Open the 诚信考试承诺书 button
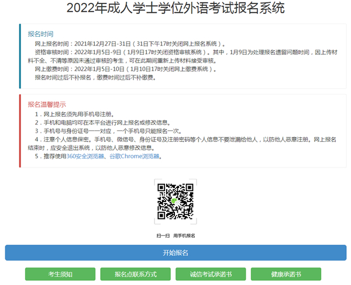 click(211, 274)
